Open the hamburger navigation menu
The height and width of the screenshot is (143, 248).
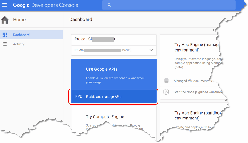[5, 5]
